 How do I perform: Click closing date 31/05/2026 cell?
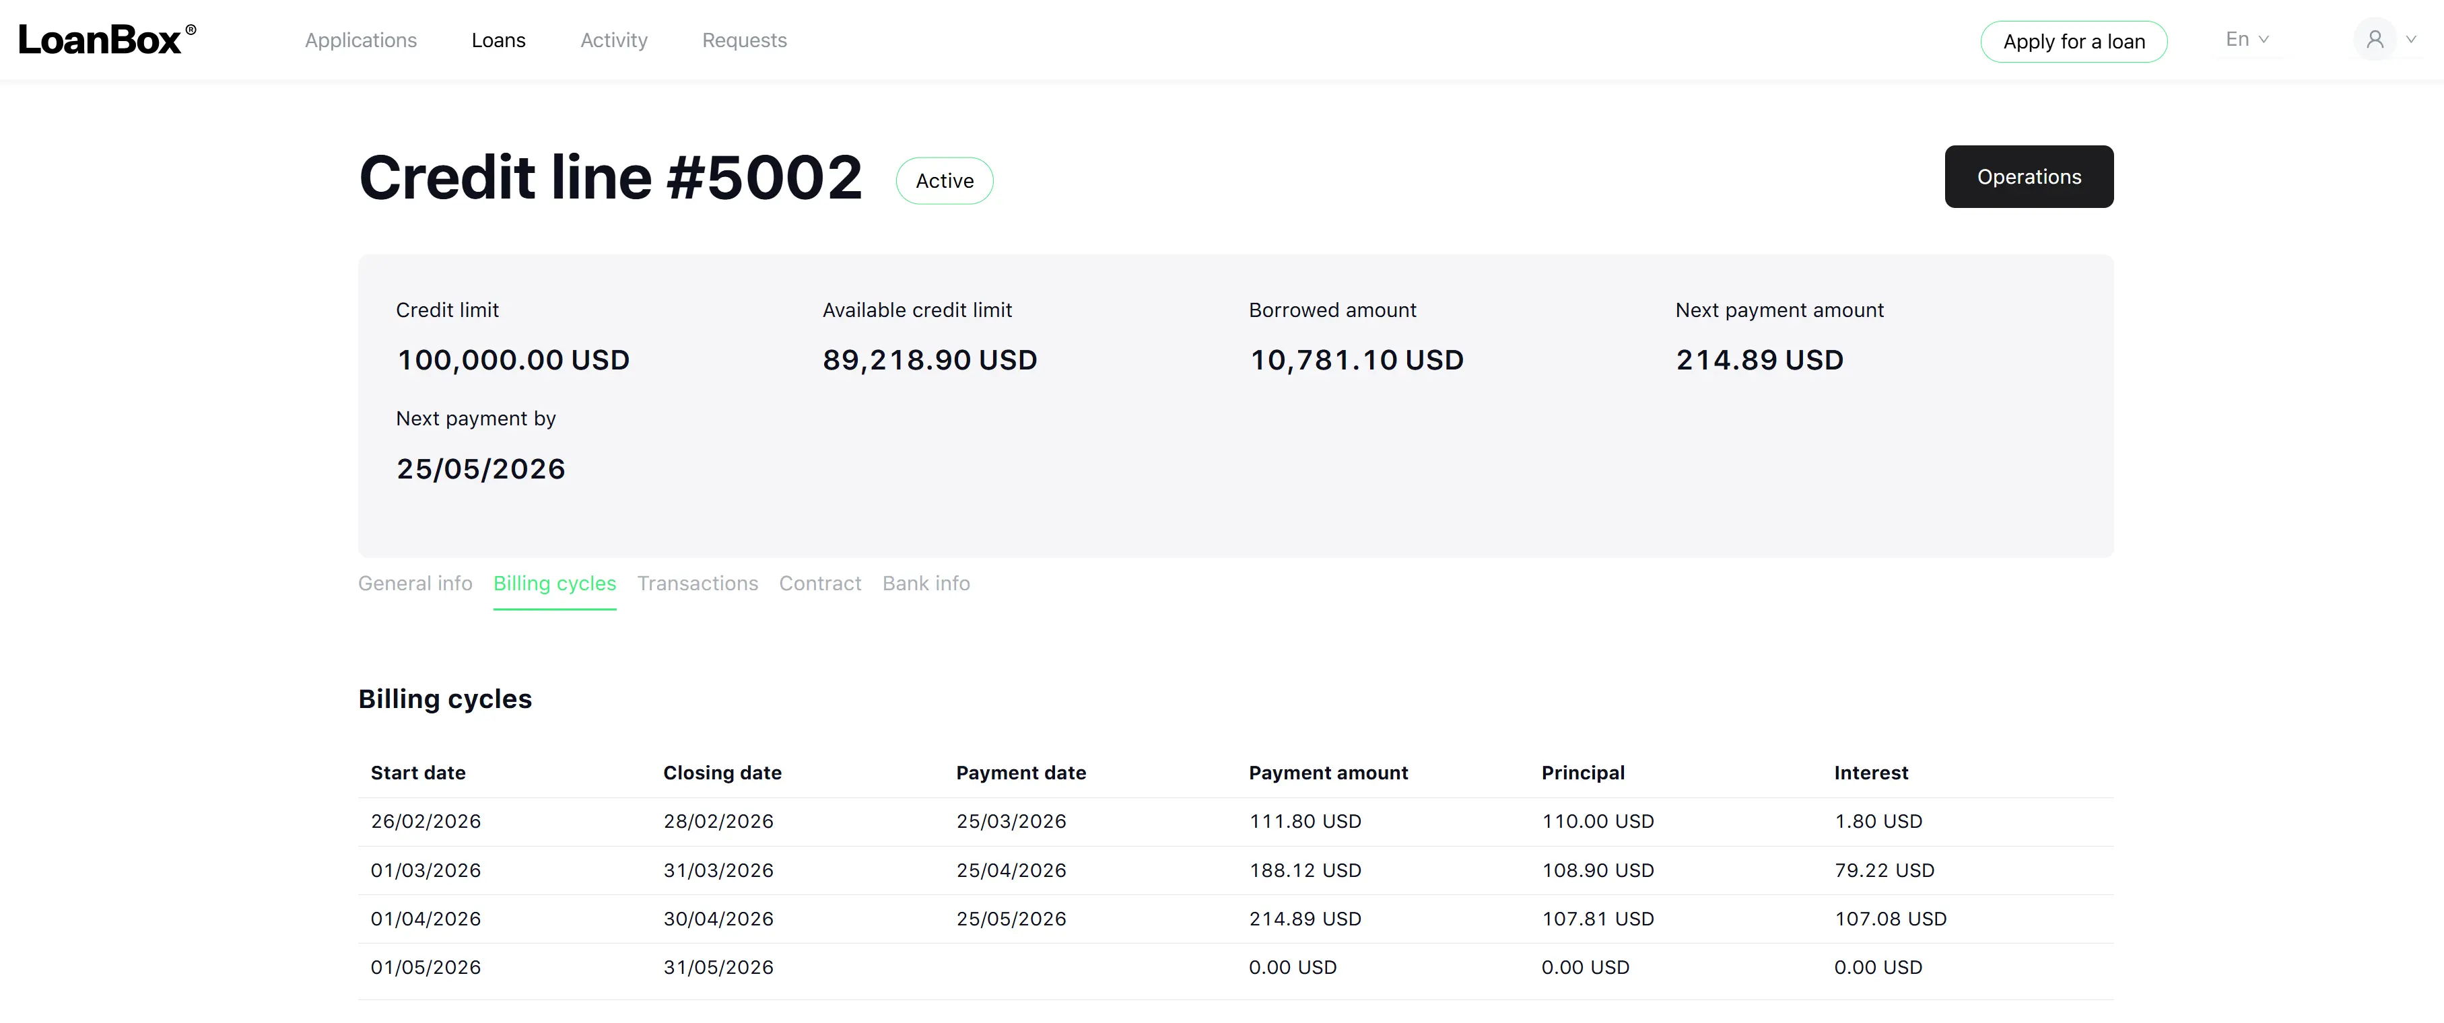(718, 967)
